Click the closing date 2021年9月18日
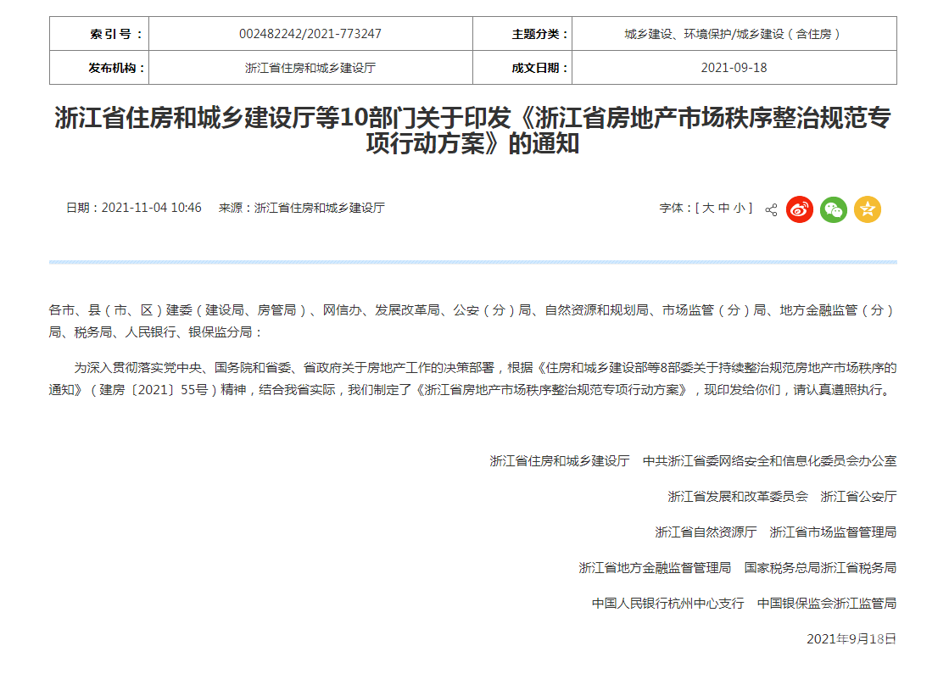The width and height of the screenshot is (949, 685). pos(851,639)
